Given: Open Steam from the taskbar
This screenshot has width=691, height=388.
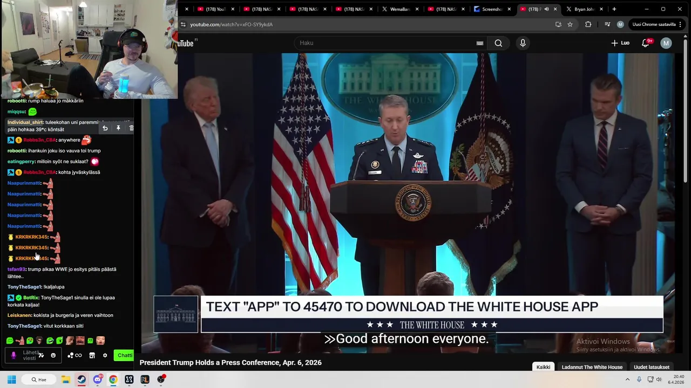Looking at the screenshot, I should [82, 379].
